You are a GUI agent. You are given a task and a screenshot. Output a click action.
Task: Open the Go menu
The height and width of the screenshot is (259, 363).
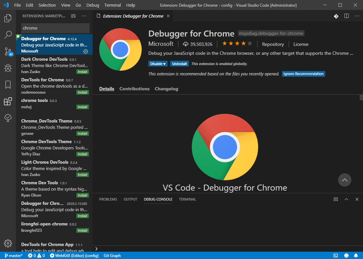click(x=78, y=5)
